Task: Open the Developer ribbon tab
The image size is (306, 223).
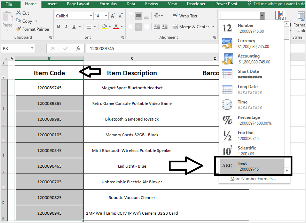Action: pos(196,4)
